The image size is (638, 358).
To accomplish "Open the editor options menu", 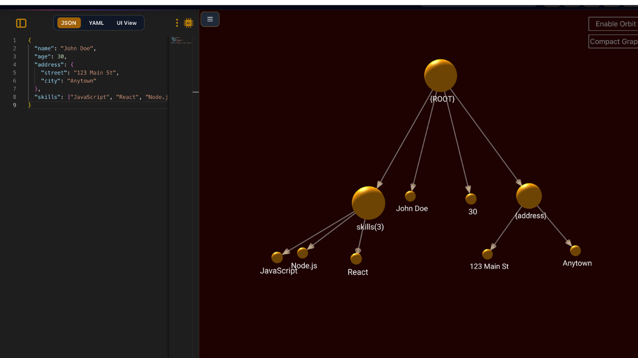I will (177, 23).
